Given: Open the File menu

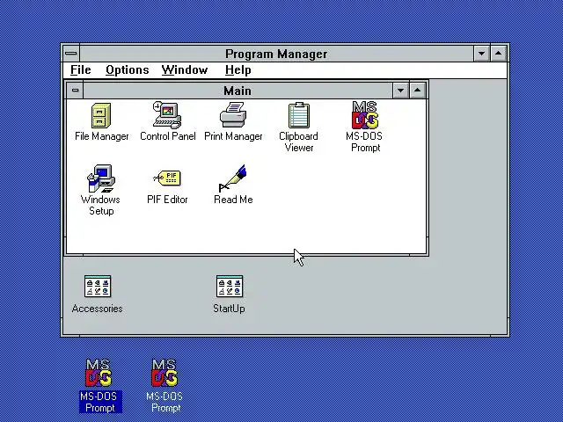Looking at the screenshot, I should [80, 70].
